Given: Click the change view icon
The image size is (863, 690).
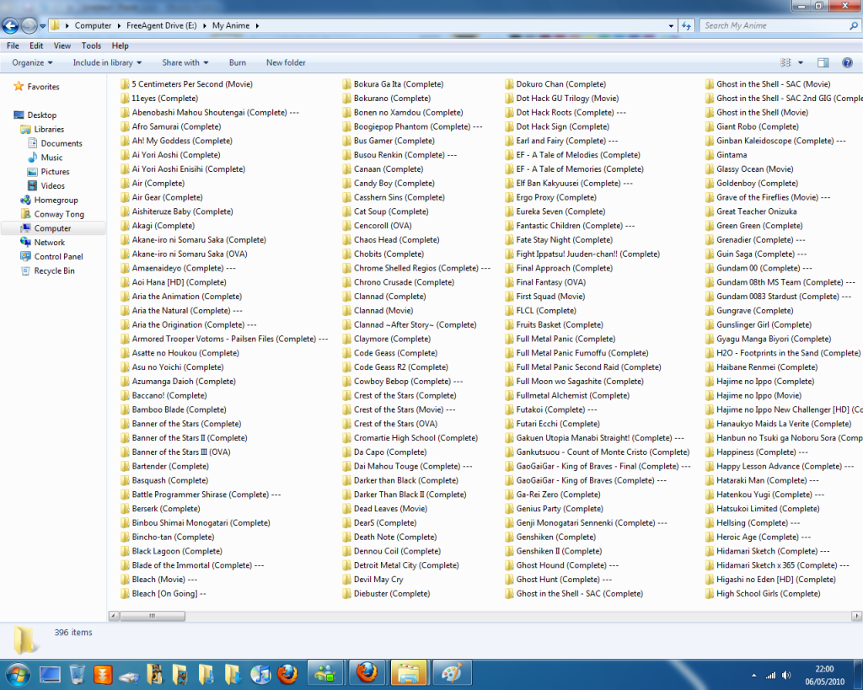Looking at the screenshot, I should [786, 62].
